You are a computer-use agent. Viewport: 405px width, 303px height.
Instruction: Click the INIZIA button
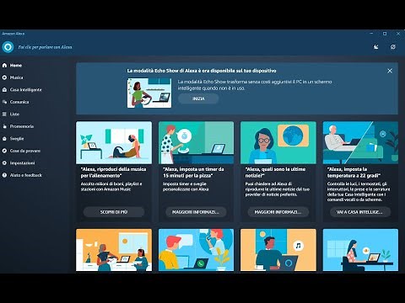tap(198, 98)
